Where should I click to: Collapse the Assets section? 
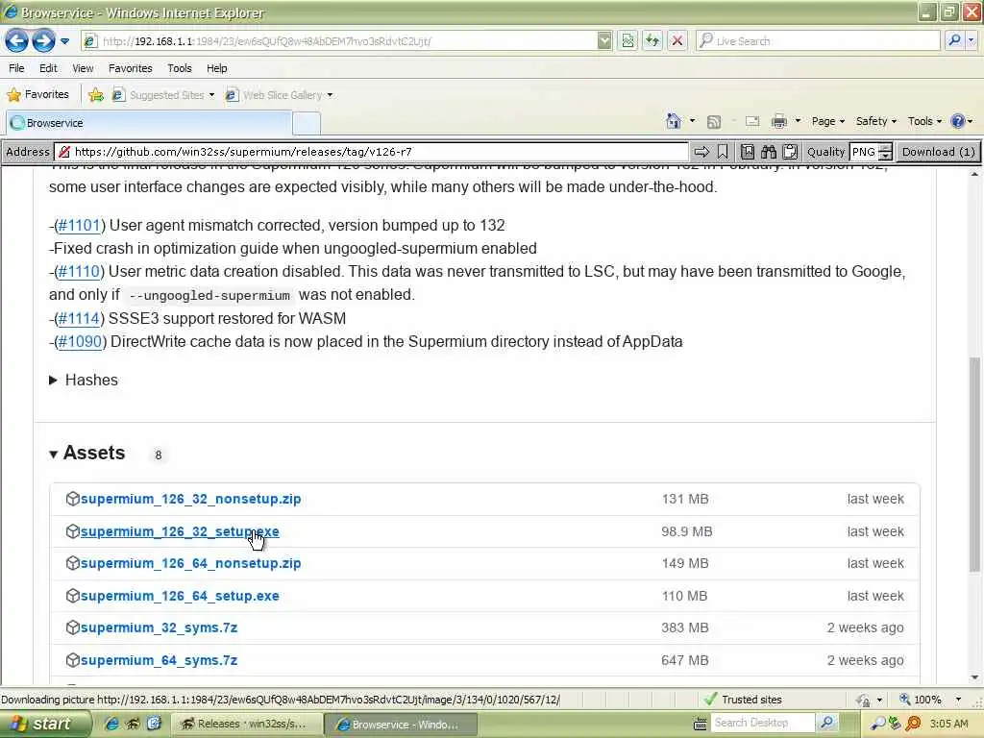coord(87,454)
